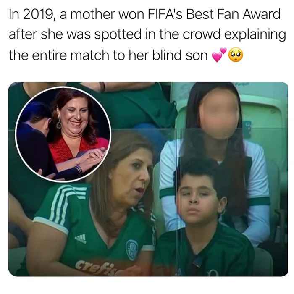The width and height of the screenshot is (294, 294).
Task: Click the blurred face of person in white
Action: [218, 114]
